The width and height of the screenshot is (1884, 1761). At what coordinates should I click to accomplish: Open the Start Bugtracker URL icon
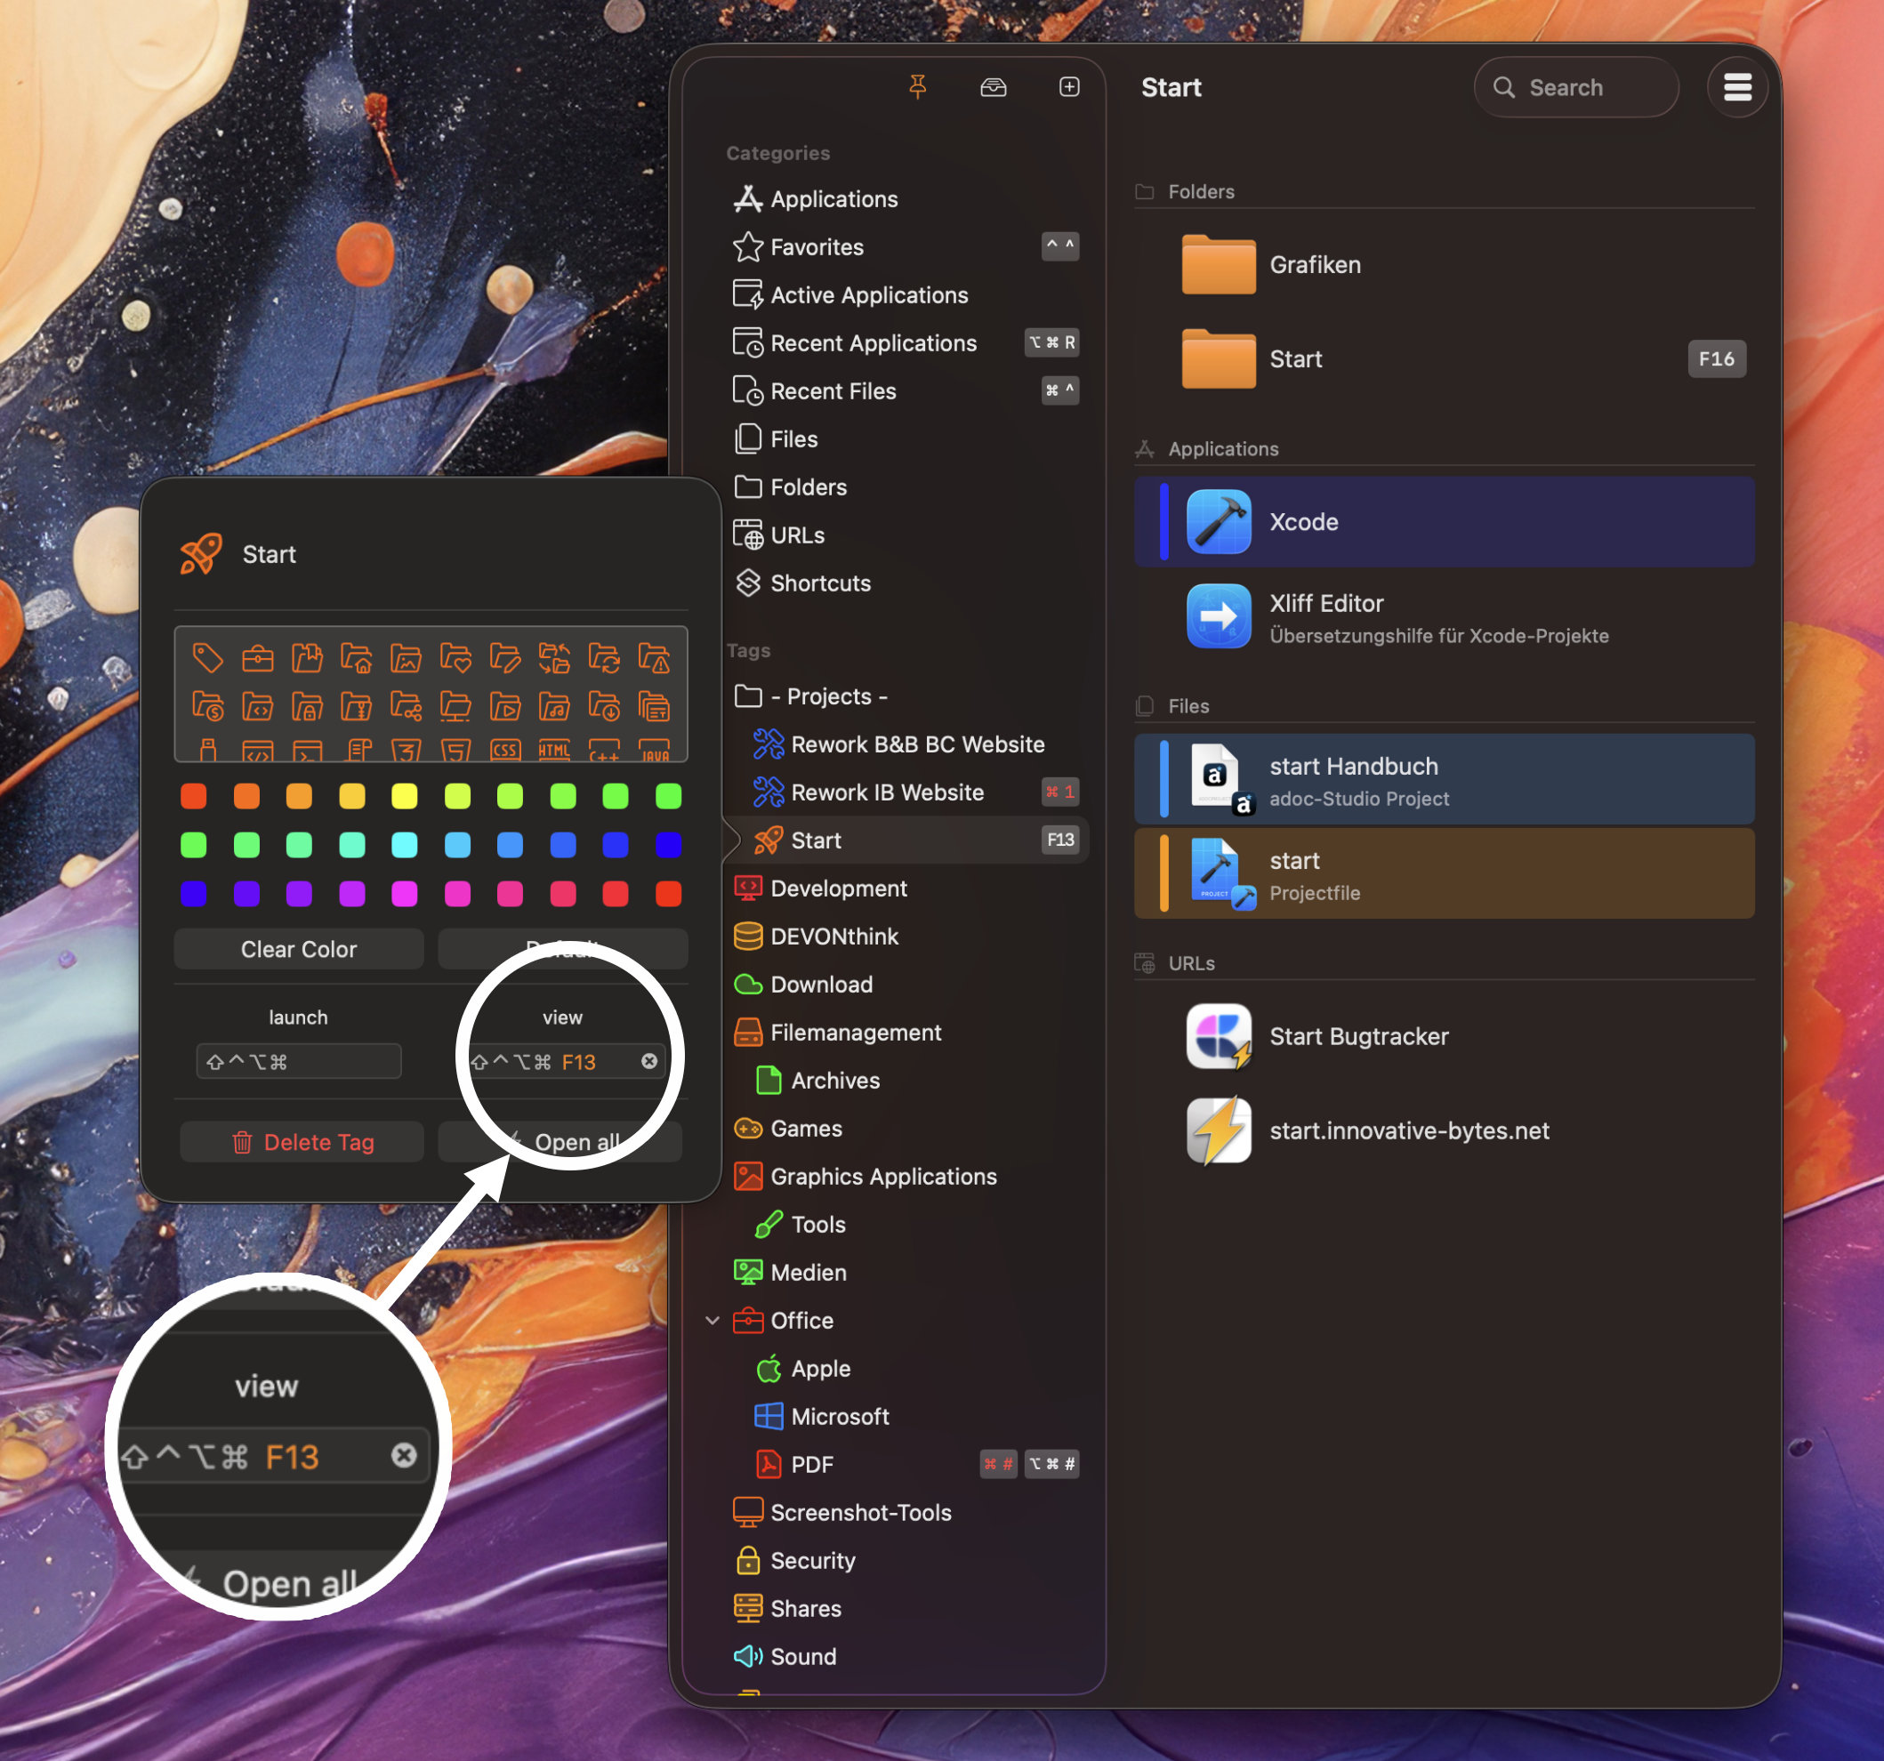(x=1218, y=1036)
